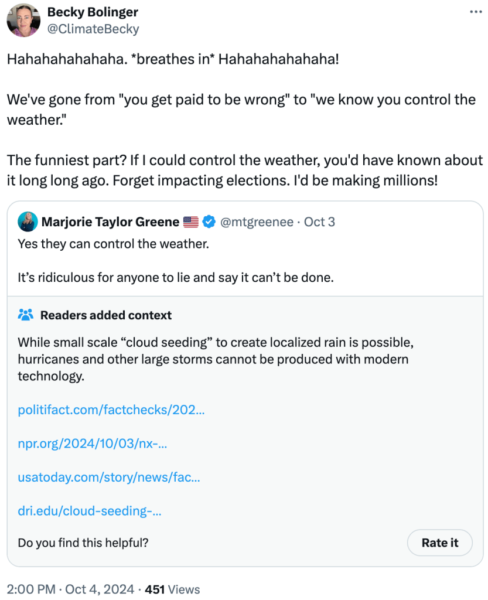Open the dri.edu cloud-seeding link
The height and width of the screenshot is (600, 488).
click(90, 511)
